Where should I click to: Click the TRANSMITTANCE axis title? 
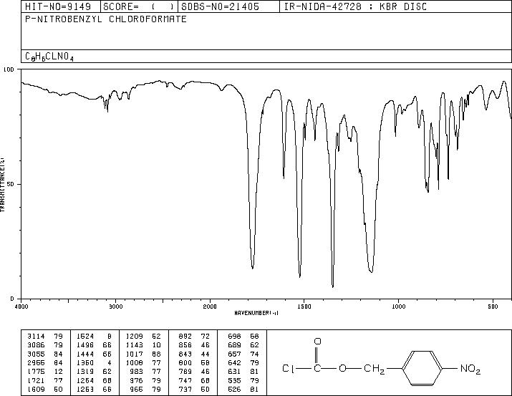2,185
